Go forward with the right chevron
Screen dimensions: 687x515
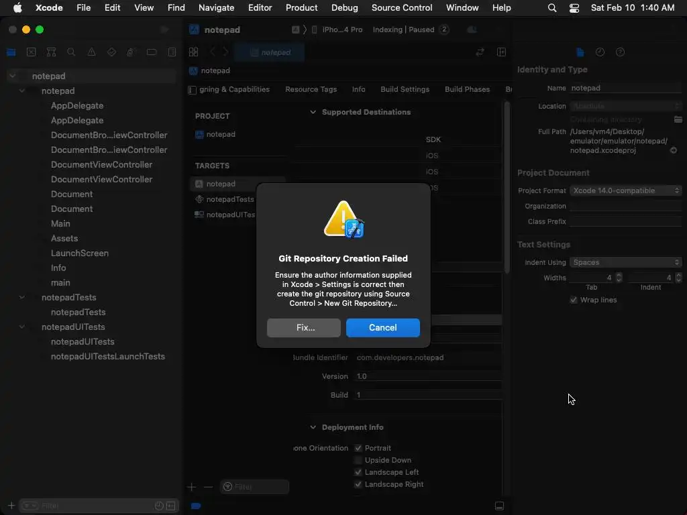click(x=225, y=52)
